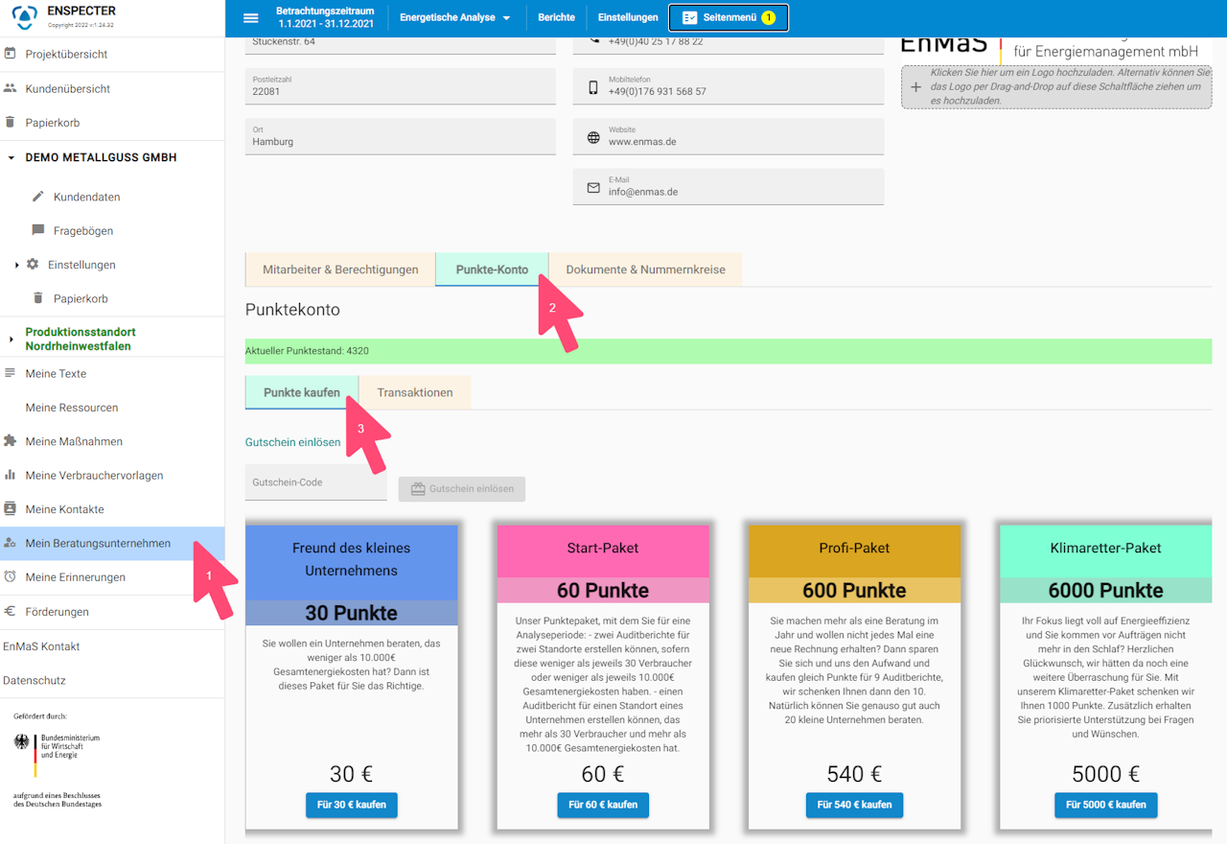The height and width of the screenshot is (844, 1227).
Task: Click the Meine Texte lines icon
Action: (x=11, y=373)
